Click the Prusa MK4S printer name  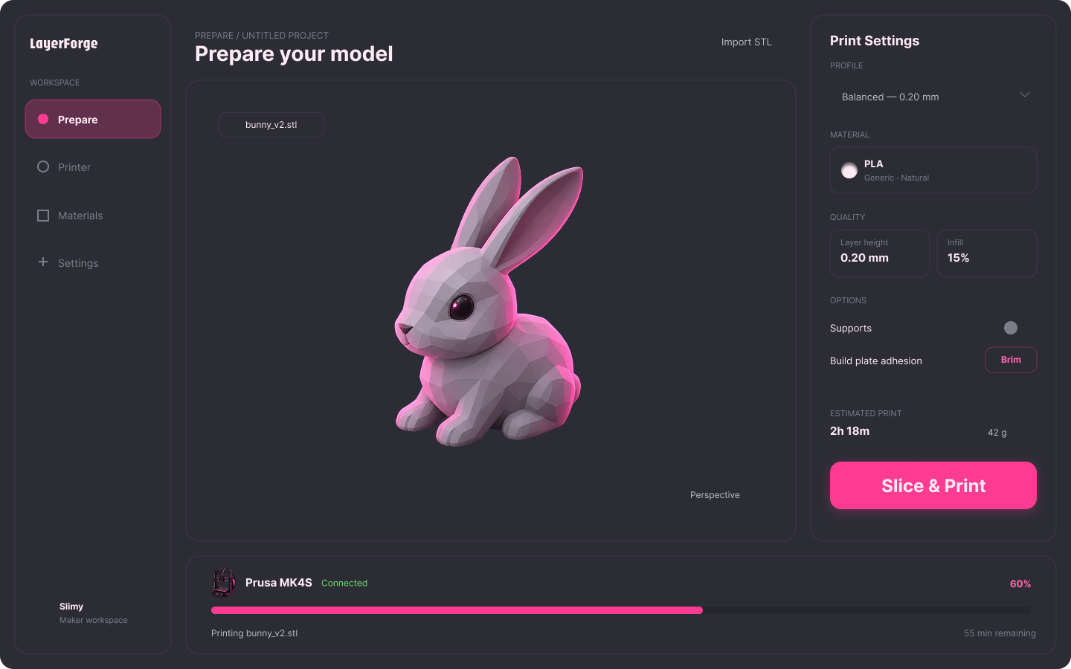coord(279,583)
